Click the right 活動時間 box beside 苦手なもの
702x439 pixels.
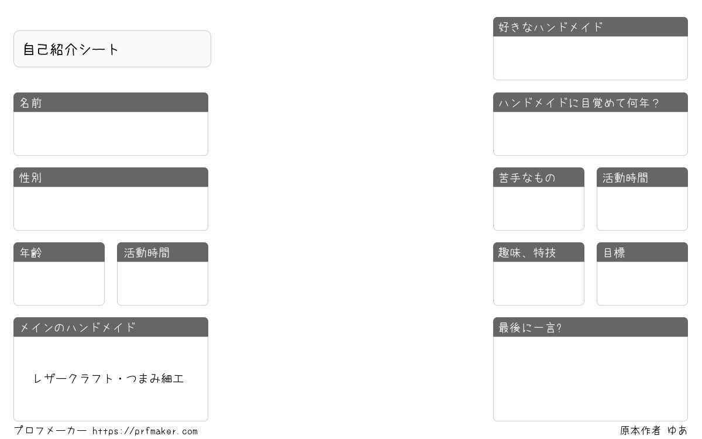642,208
